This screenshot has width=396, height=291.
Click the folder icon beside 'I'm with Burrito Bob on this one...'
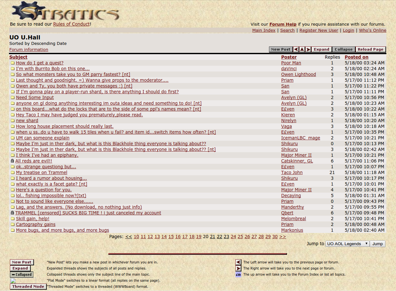(x=13, y=69)
